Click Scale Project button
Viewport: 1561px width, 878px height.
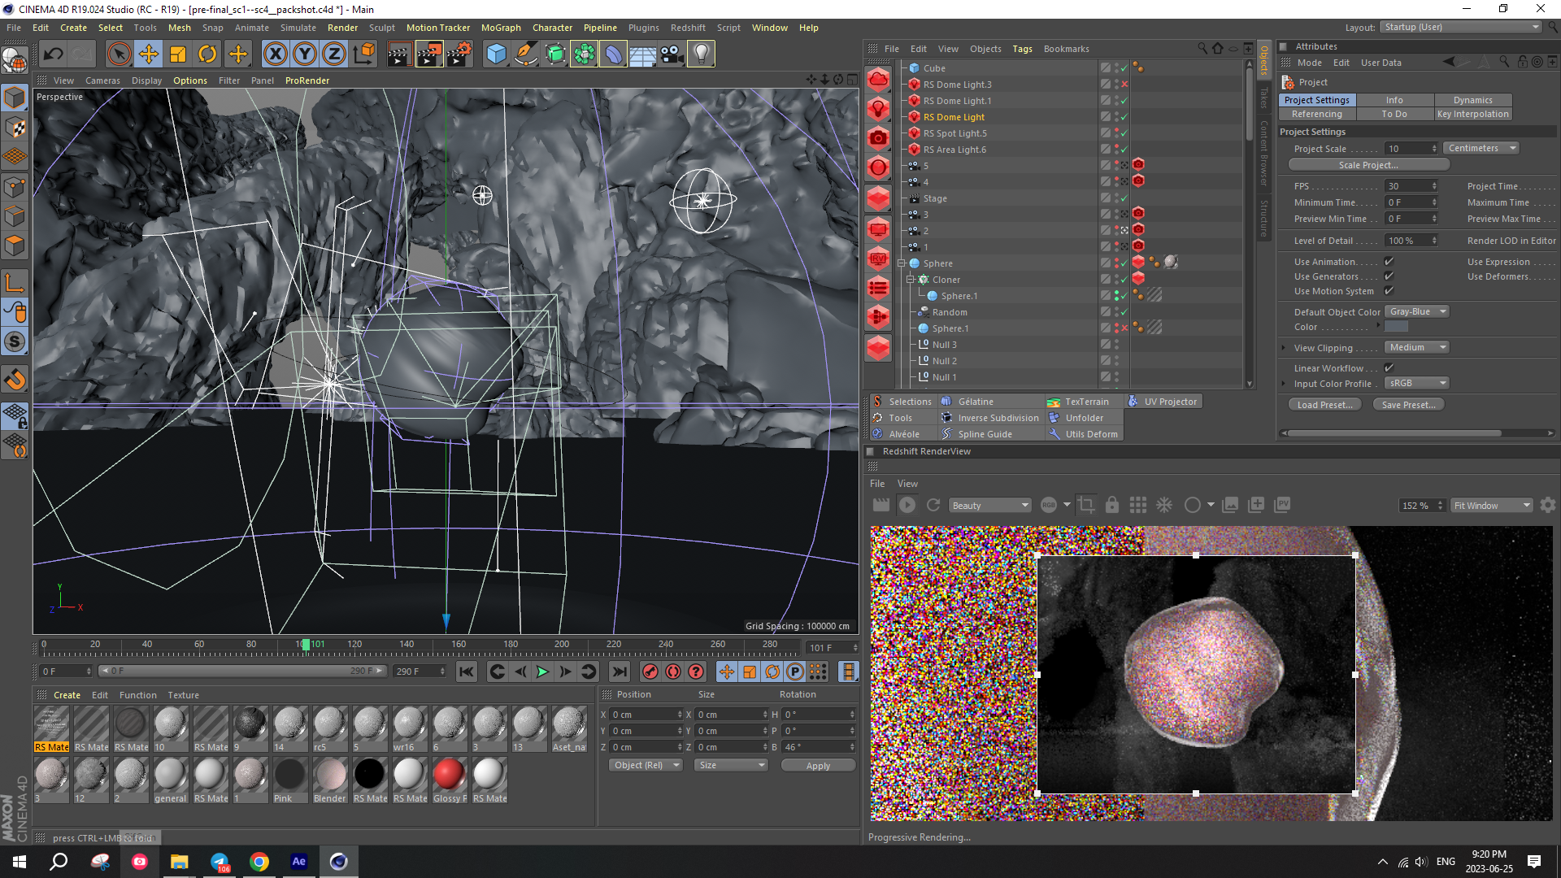1368,165
